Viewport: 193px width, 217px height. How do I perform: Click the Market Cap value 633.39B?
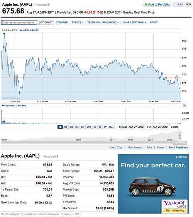pos(108,189)
